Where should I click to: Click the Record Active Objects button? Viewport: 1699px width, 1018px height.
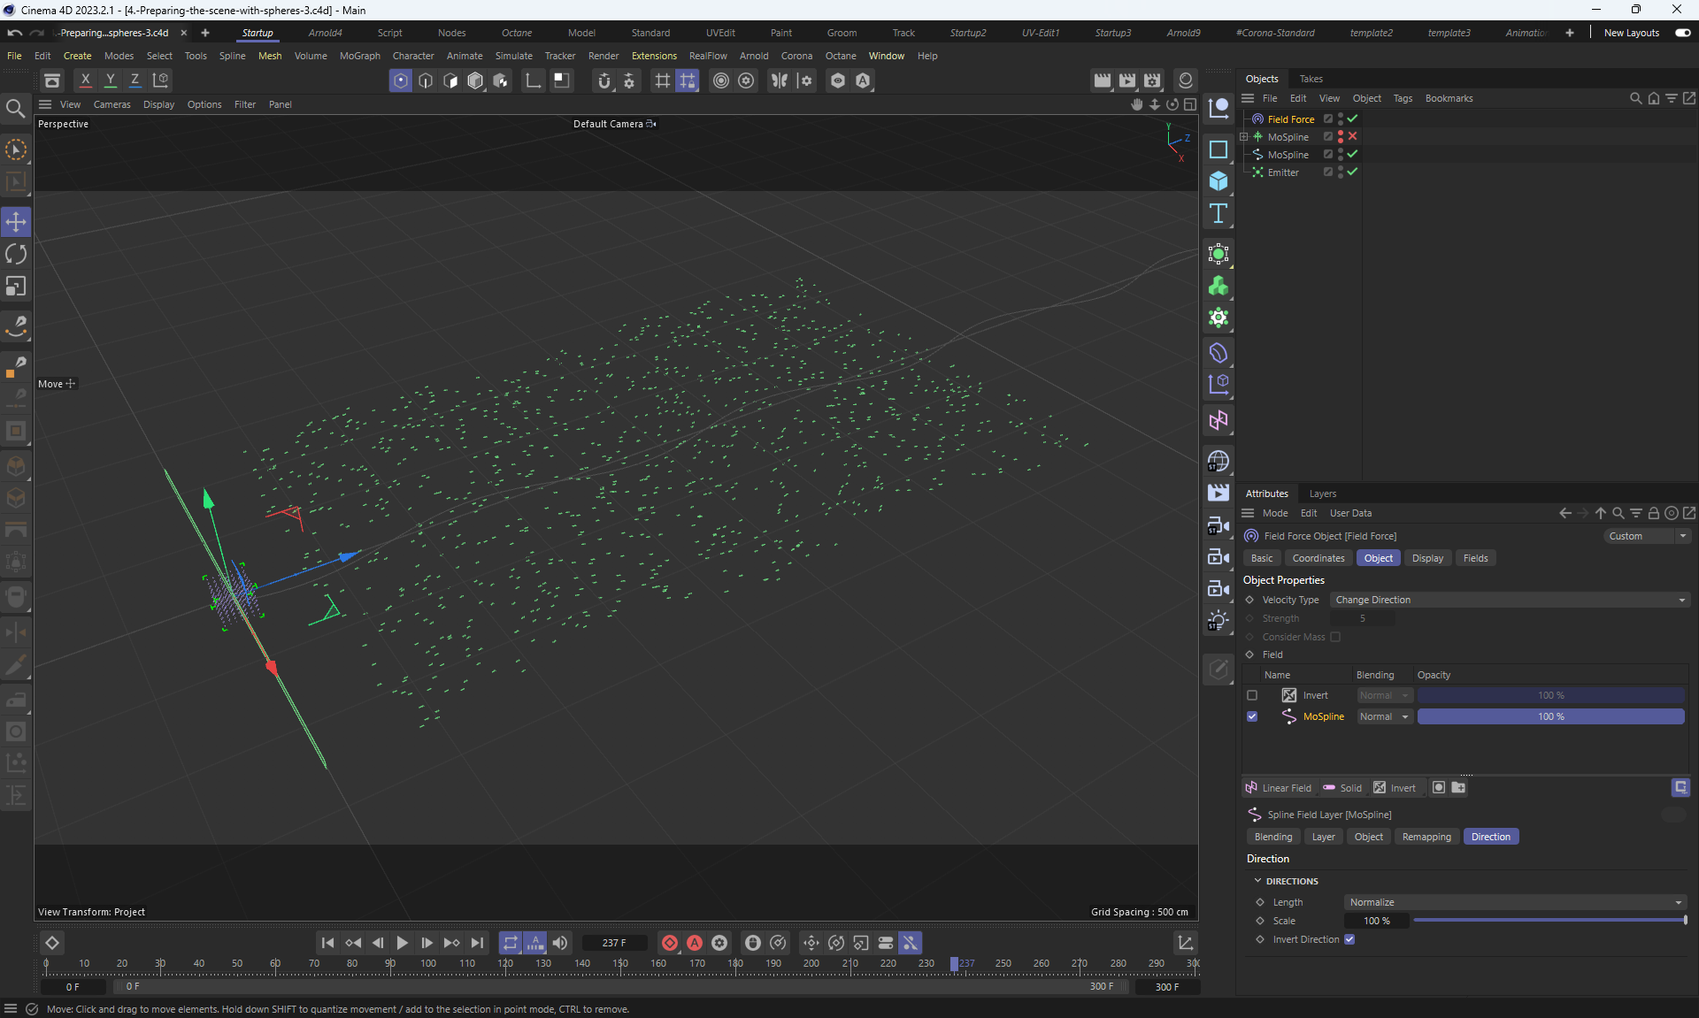tap(670, 943)
